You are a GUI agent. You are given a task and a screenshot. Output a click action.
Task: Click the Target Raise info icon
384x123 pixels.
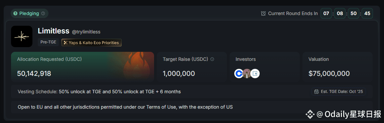click(x=212, y=59)
